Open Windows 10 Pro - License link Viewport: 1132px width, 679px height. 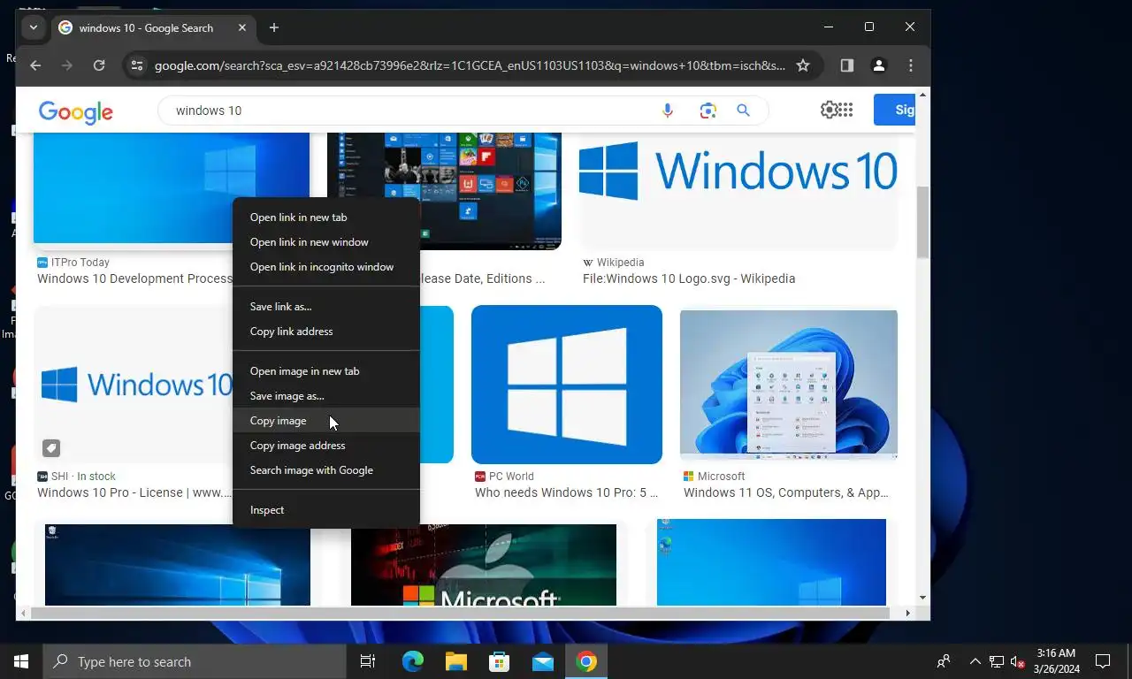(134, 492)
